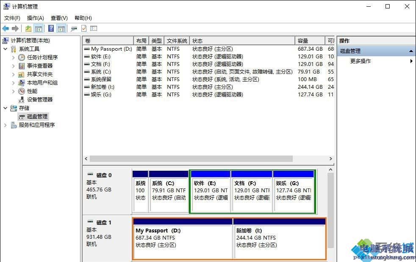Image resolution: width=416 pixels, height=262 pixels.
Task: Select Disk Management (磁盘管理) tree item
Action: pos(33,117)
